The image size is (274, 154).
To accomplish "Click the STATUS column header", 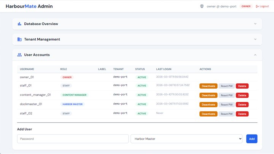I will point(140,69).
